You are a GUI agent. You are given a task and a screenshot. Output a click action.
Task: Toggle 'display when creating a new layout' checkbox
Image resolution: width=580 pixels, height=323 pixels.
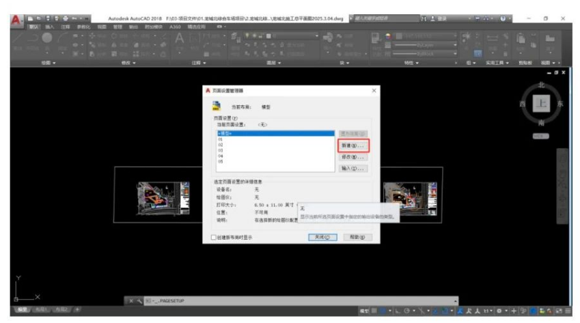pos(213,238)
